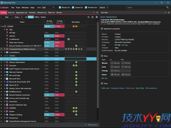Toggle the Priorities On checkbox
Viewport: 171px width, 128px height.
(86, 7)
